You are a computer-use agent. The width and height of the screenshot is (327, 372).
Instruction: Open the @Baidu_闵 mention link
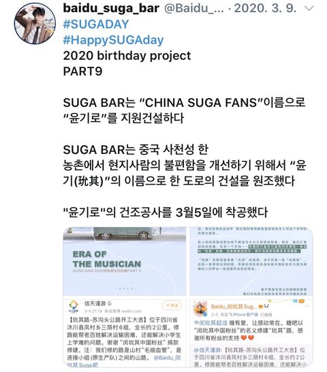tap(167, 357)
